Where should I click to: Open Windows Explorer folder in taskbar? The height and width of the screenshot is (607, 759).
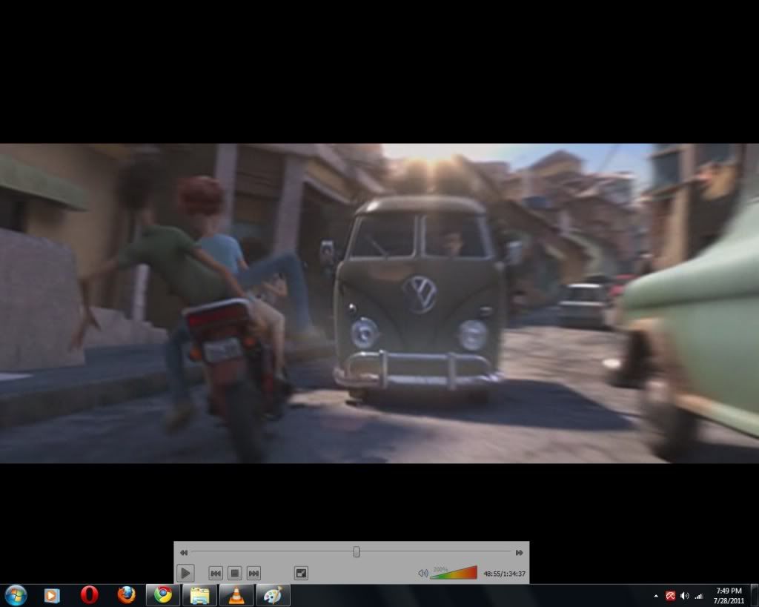pyautogui.click(x=199, y=595)
